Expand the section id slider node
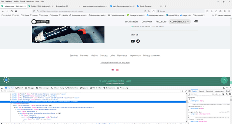Screen dimensions: 232x124 [11, 94]
